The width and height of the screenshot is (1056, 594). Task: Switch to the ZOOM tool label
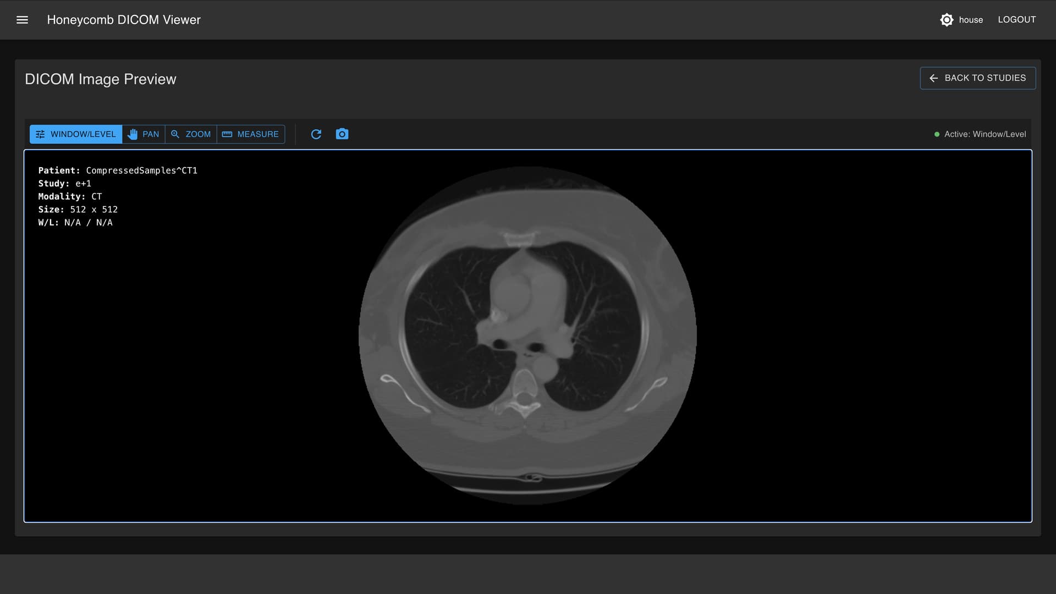click(198, 134)
